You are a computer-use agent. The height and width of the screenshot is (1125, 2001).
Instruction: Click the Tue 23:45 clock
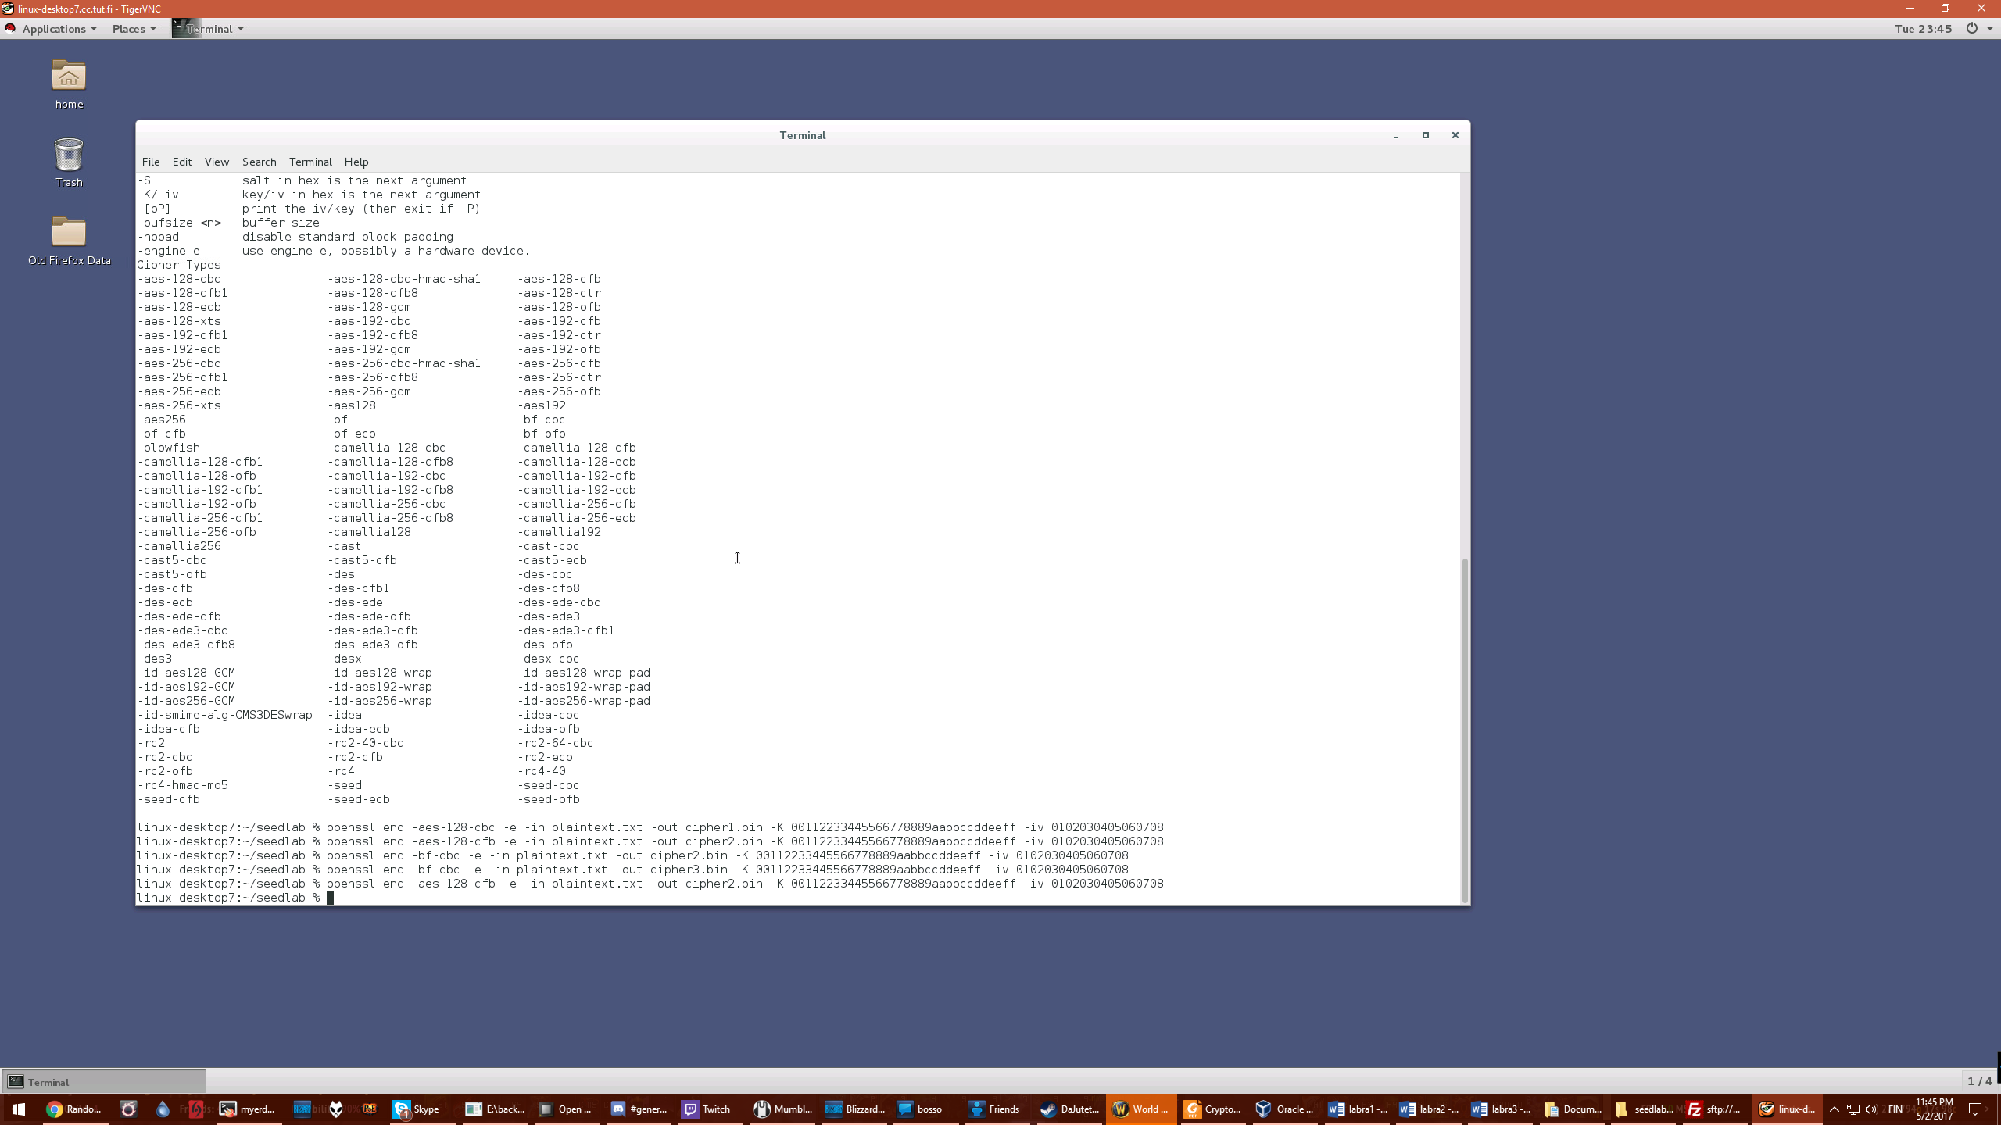click(1923, 29)
